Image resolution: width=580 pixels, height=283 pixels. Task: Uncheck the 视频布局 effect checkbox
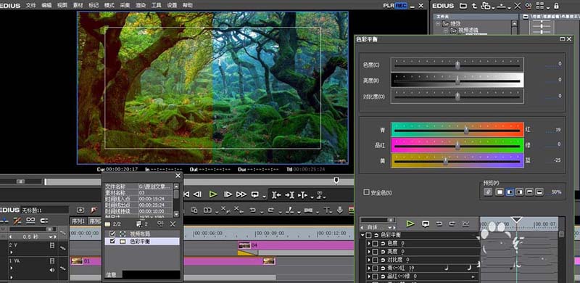[x=113, y=234]
